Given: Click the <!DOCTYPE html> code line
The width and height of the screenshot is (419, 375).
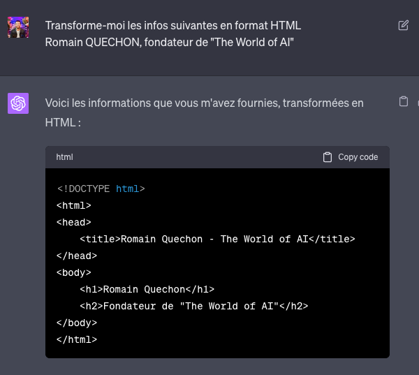Looking at the screenshot, I should click(101, 189).
